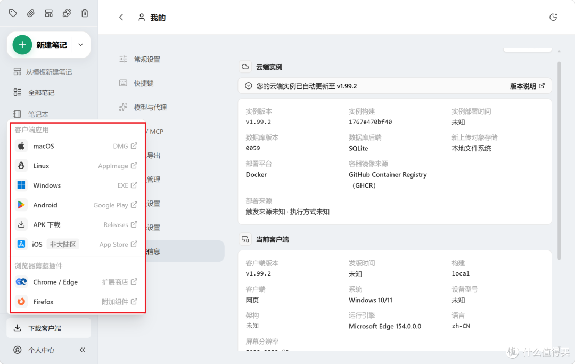575x364 pixels.
Task: Download Linux AppImage link
Action: point(118,166)
